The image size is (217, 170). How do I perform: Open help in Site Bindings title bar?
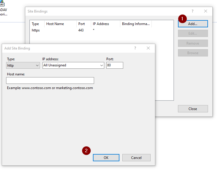coord(192,11)
